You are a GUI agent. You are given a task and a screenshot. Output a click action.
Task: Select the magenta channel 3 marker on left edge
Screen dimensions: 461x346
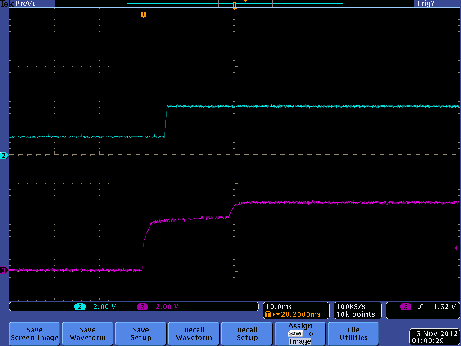point(4,270)
